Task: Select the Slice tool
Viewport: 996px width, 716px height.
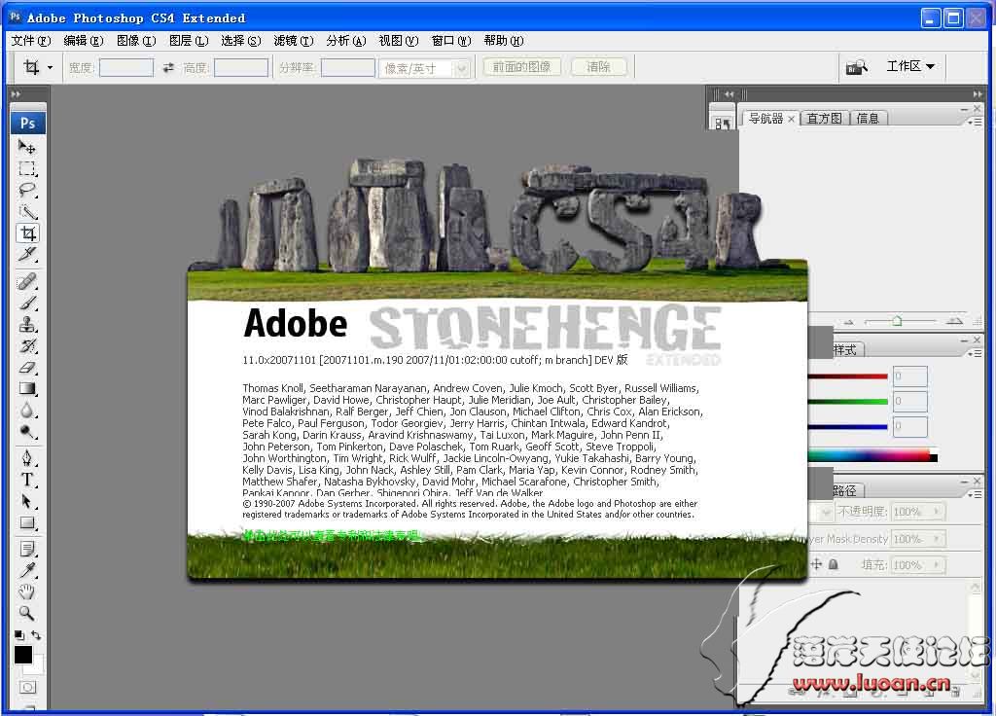Action: pyautogui.click(x=26, y=255)
